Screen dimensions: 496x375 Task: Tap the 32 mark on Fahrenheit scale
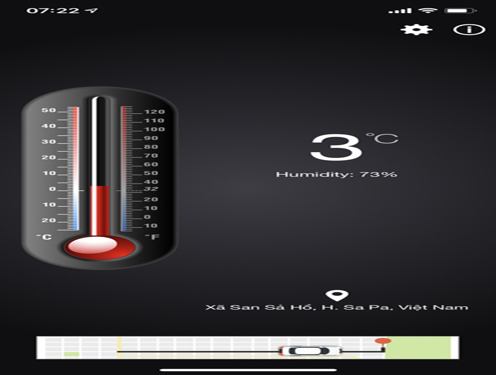(x=150, y=189)
